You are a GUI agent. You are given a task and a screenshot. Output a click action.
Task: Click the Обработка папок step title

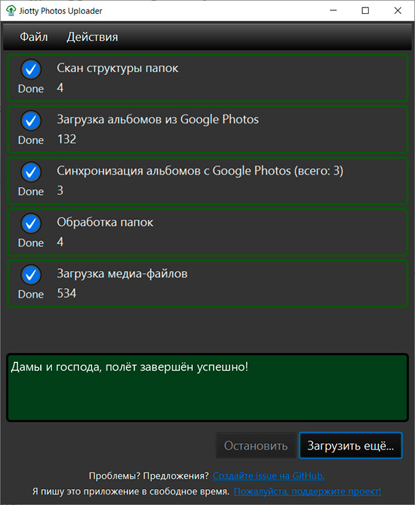pyautogui.click(x=105, y=222)
